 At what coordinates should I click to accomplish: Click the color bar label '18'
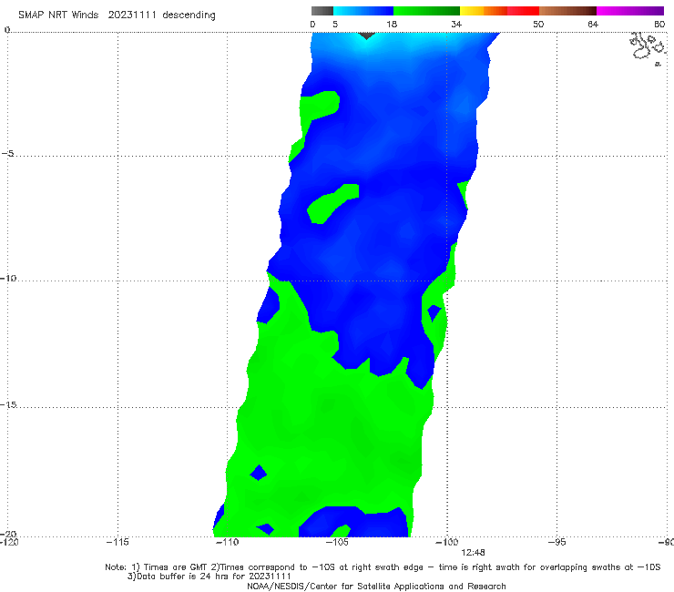391,24
